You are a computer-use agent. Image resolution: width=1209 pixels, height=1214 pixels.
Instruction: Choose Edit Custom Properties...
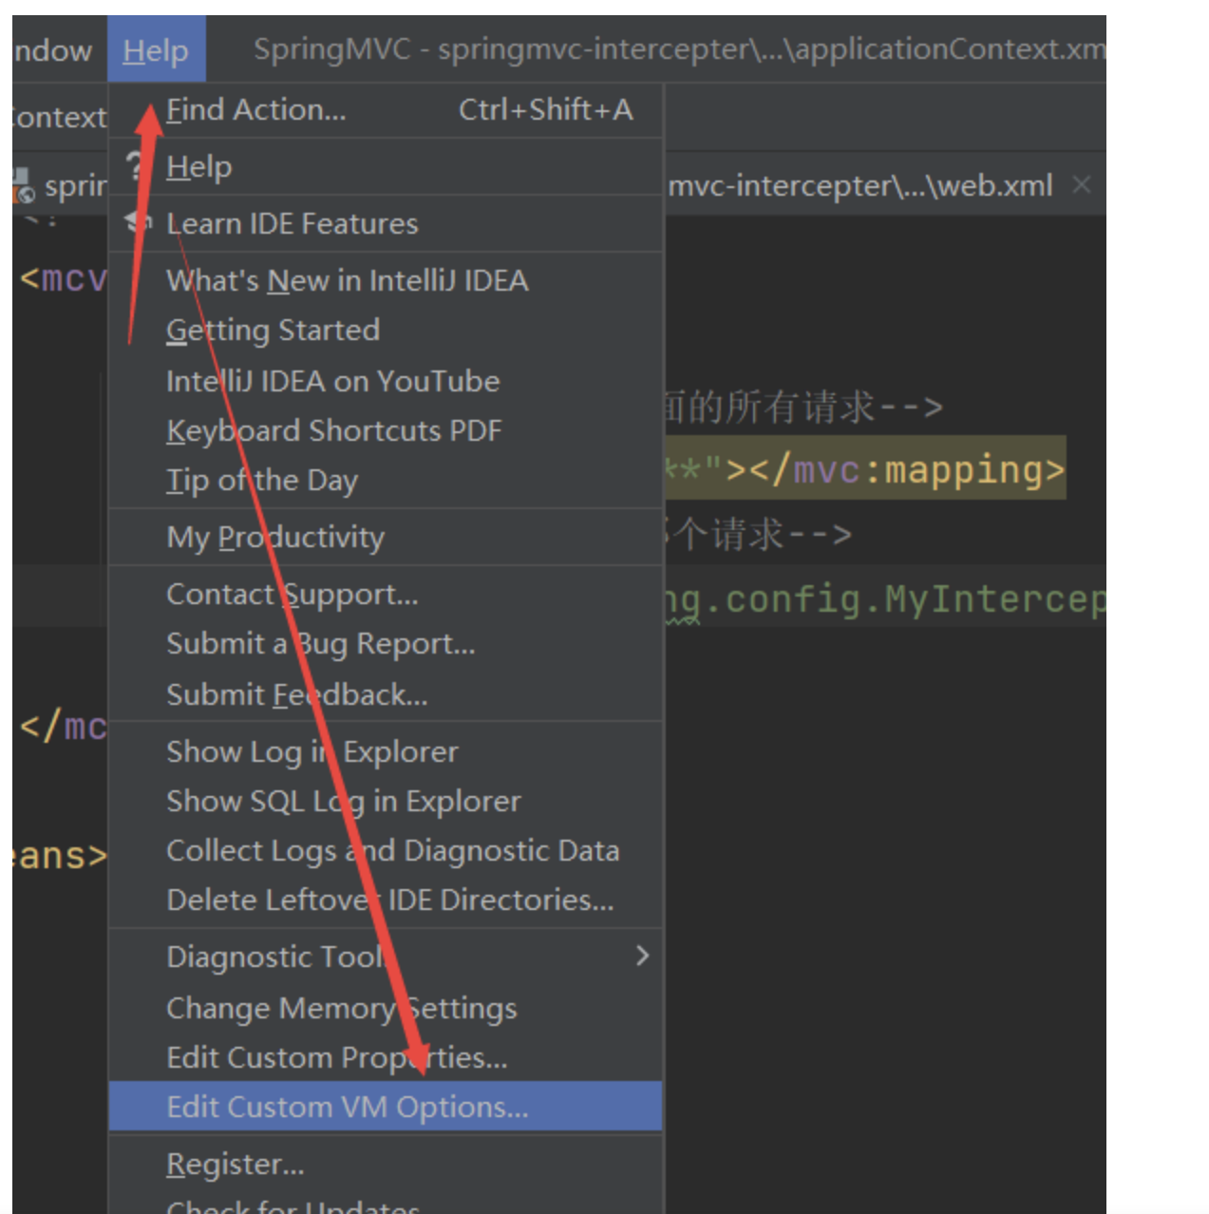coord(386,1057)
